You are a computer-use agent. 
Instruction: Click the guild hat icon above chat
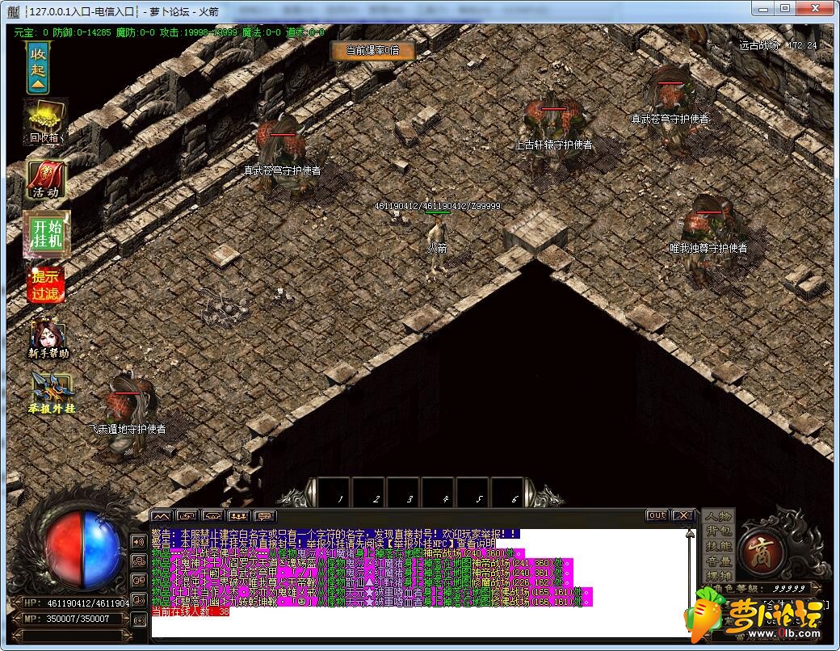point(212,516)
